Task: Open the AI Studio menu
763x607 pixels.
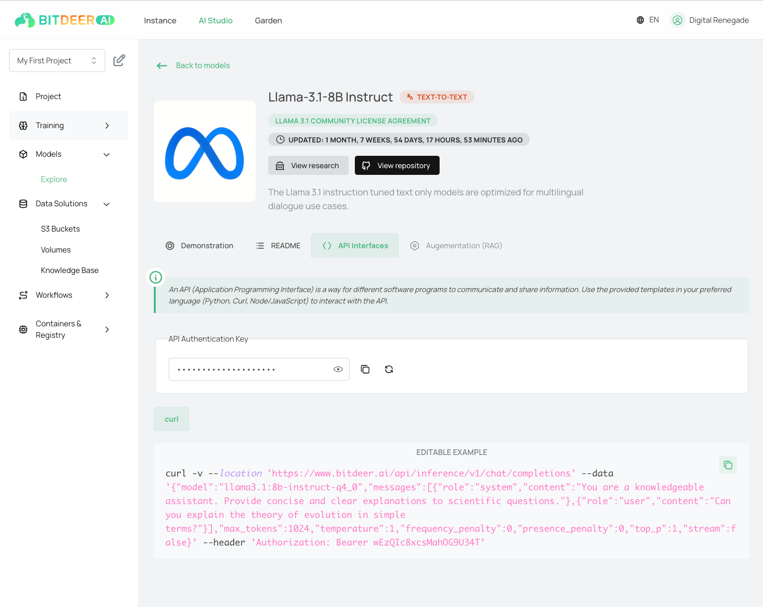Action: (x=216, y=20)
